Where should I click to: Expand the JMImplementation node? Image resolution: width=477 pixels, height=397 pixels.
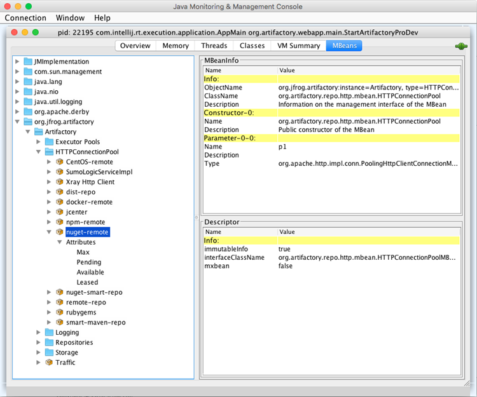click(17, 62)
